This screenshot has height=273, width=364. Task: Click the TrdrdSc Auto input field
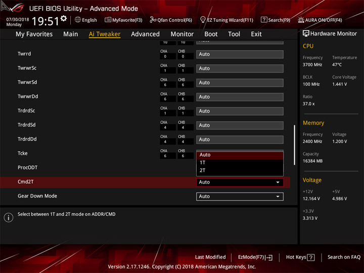[240, 111]
